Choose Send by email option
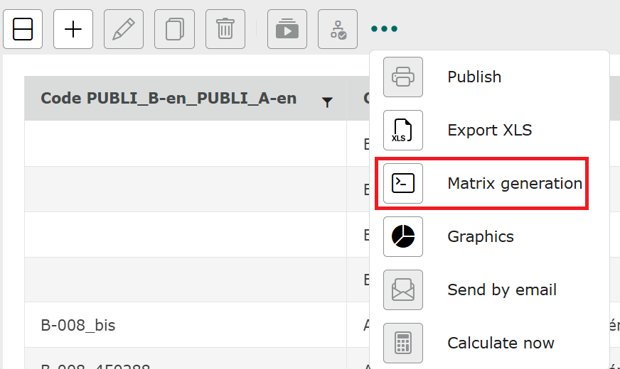620x369 pixels. point(501,290)
